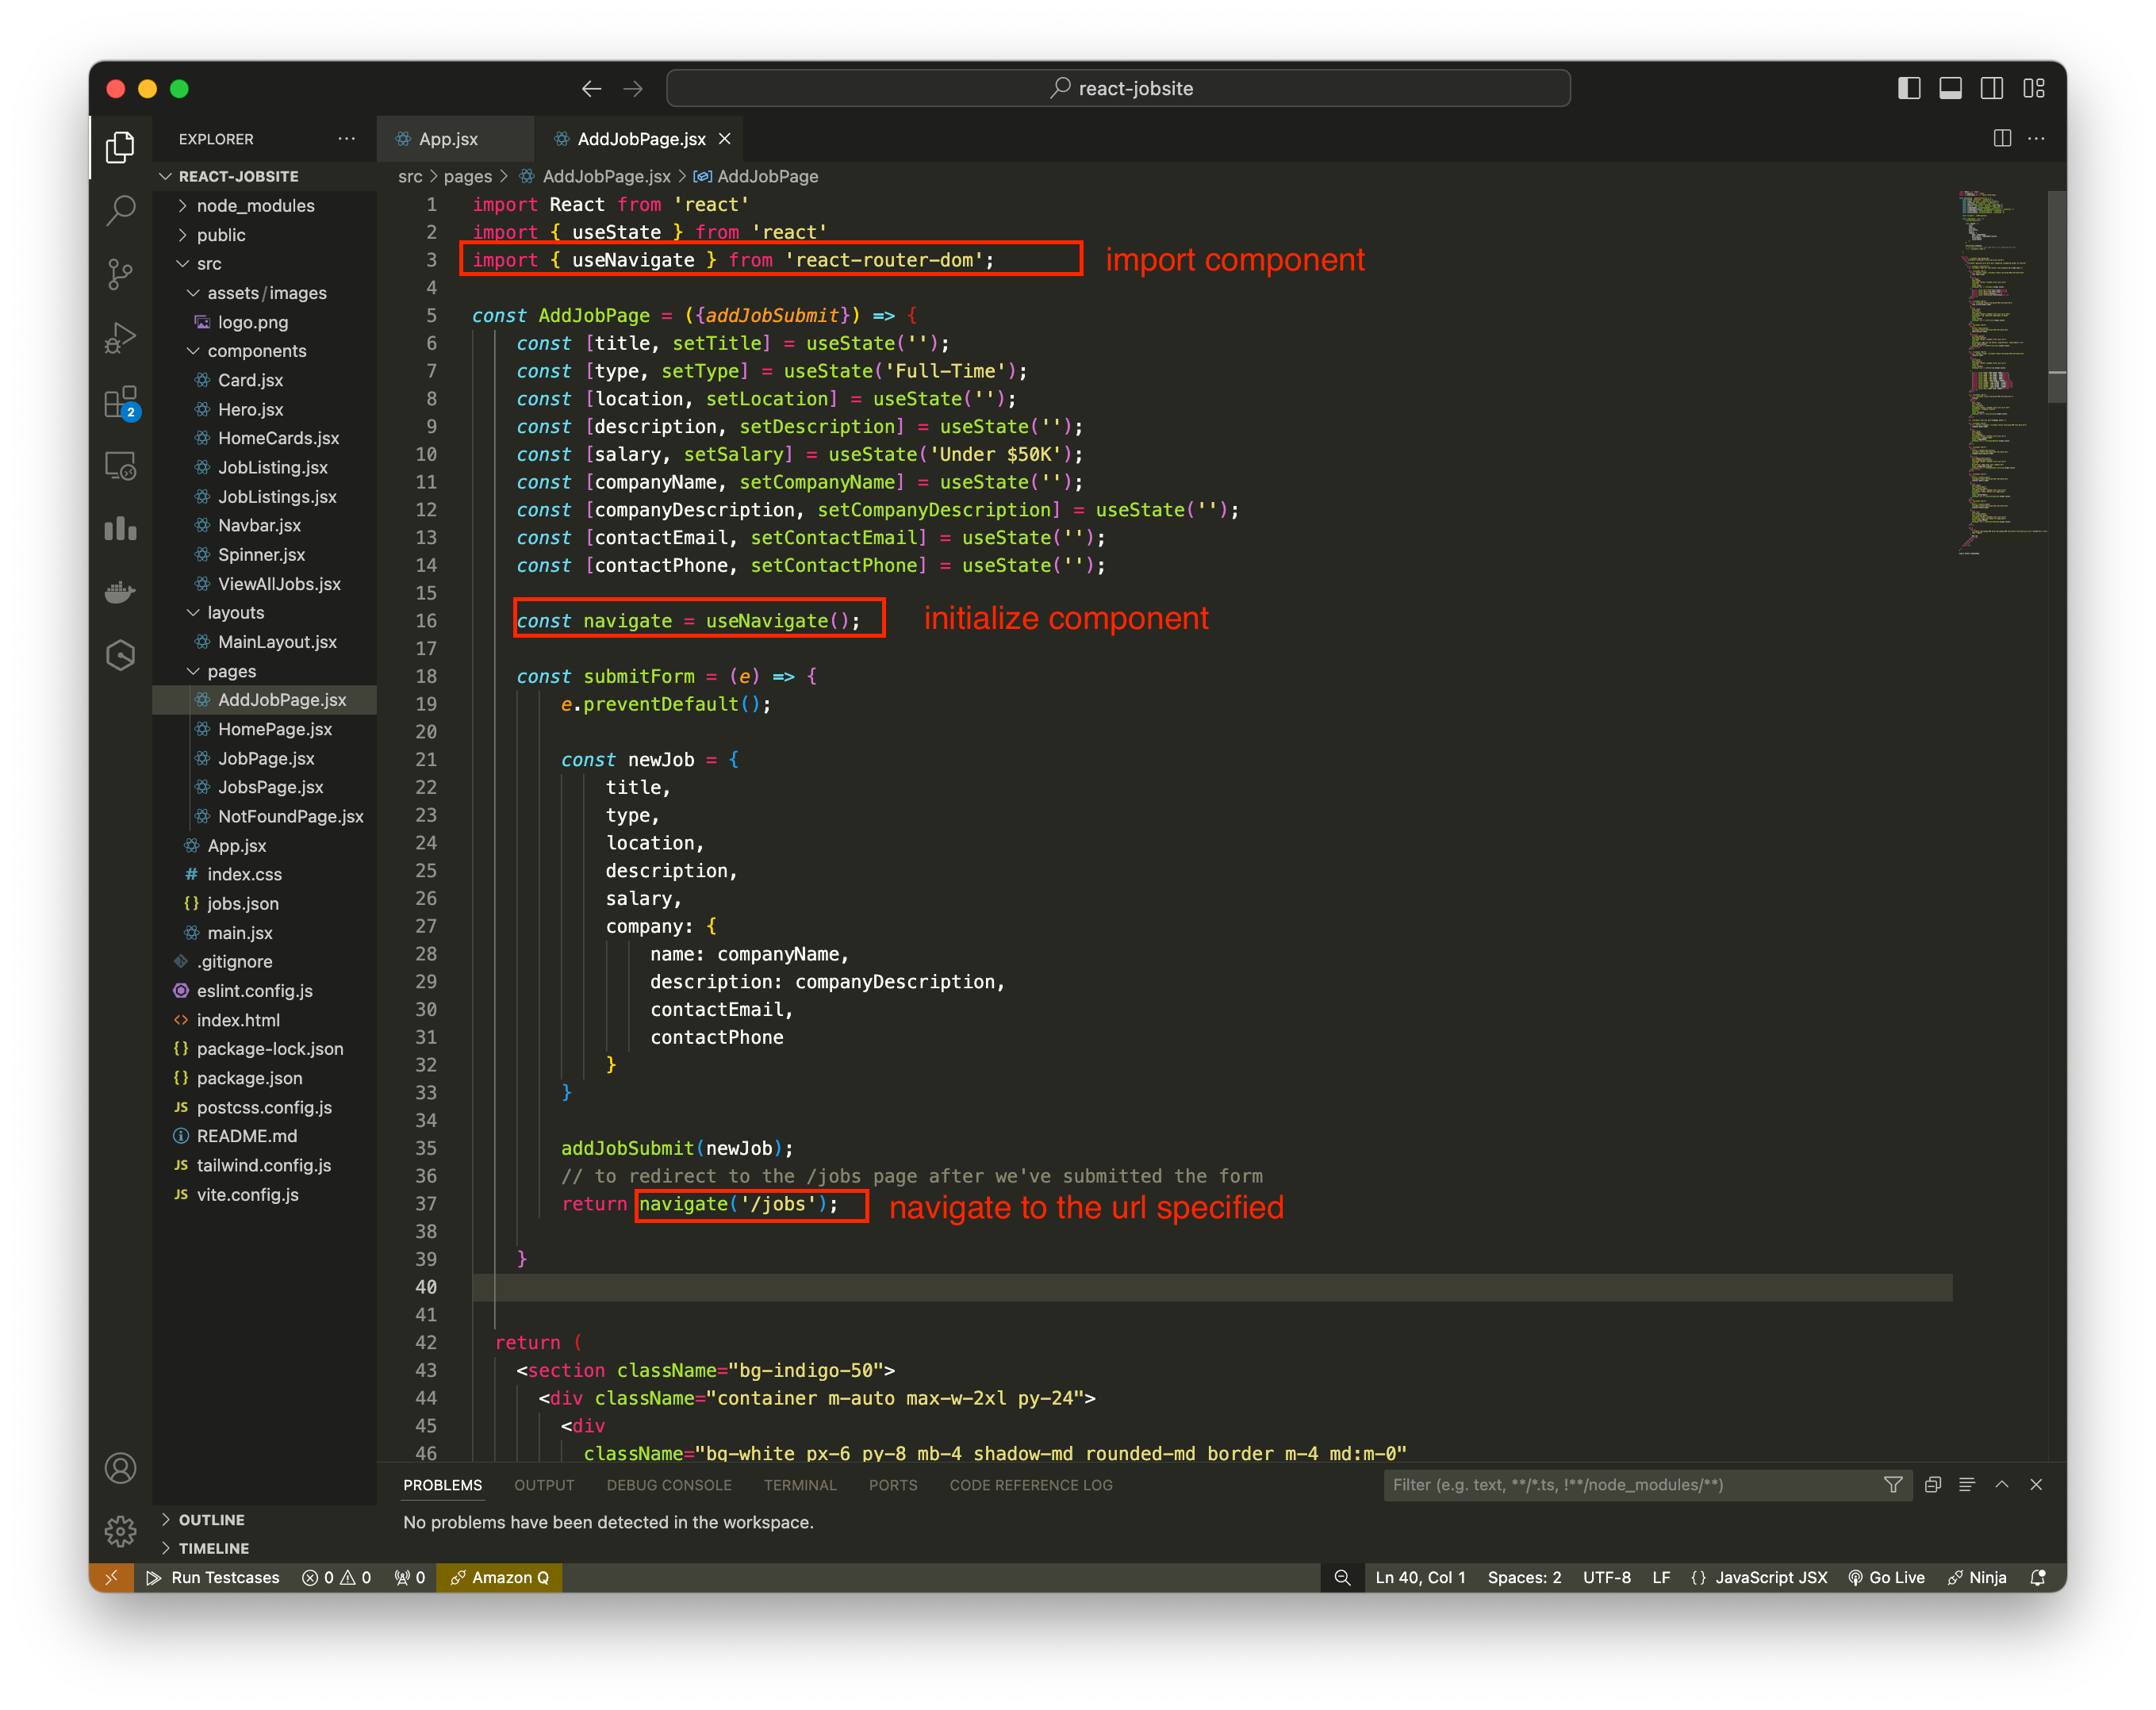This screenshot has width=2156, height=1710.
Task: Start Go Live server
Action: [1886, 1577]
